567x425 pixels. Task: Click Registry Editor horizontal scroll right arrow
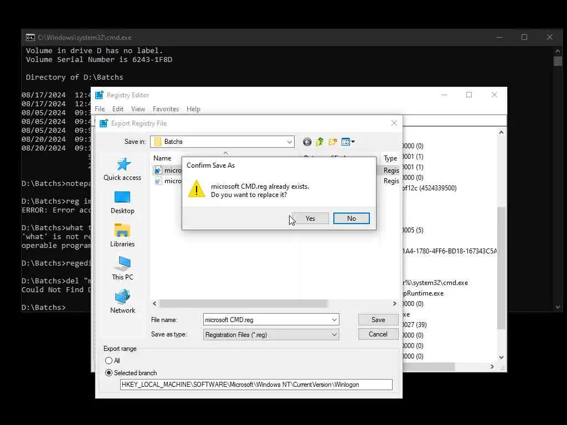click(x=492, y=366)
